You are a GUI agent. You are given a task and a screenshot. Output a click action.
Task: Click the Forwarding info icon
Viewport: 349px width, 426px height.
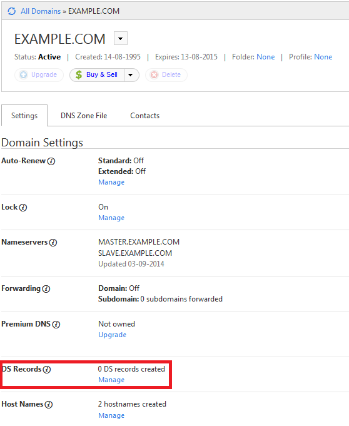46,288
